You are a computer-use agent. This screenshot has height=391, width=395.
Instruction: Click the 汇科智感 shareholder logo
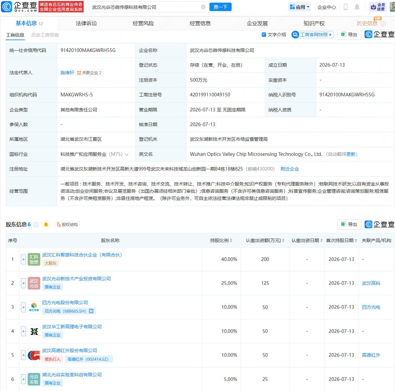click(x=34, y=259)
